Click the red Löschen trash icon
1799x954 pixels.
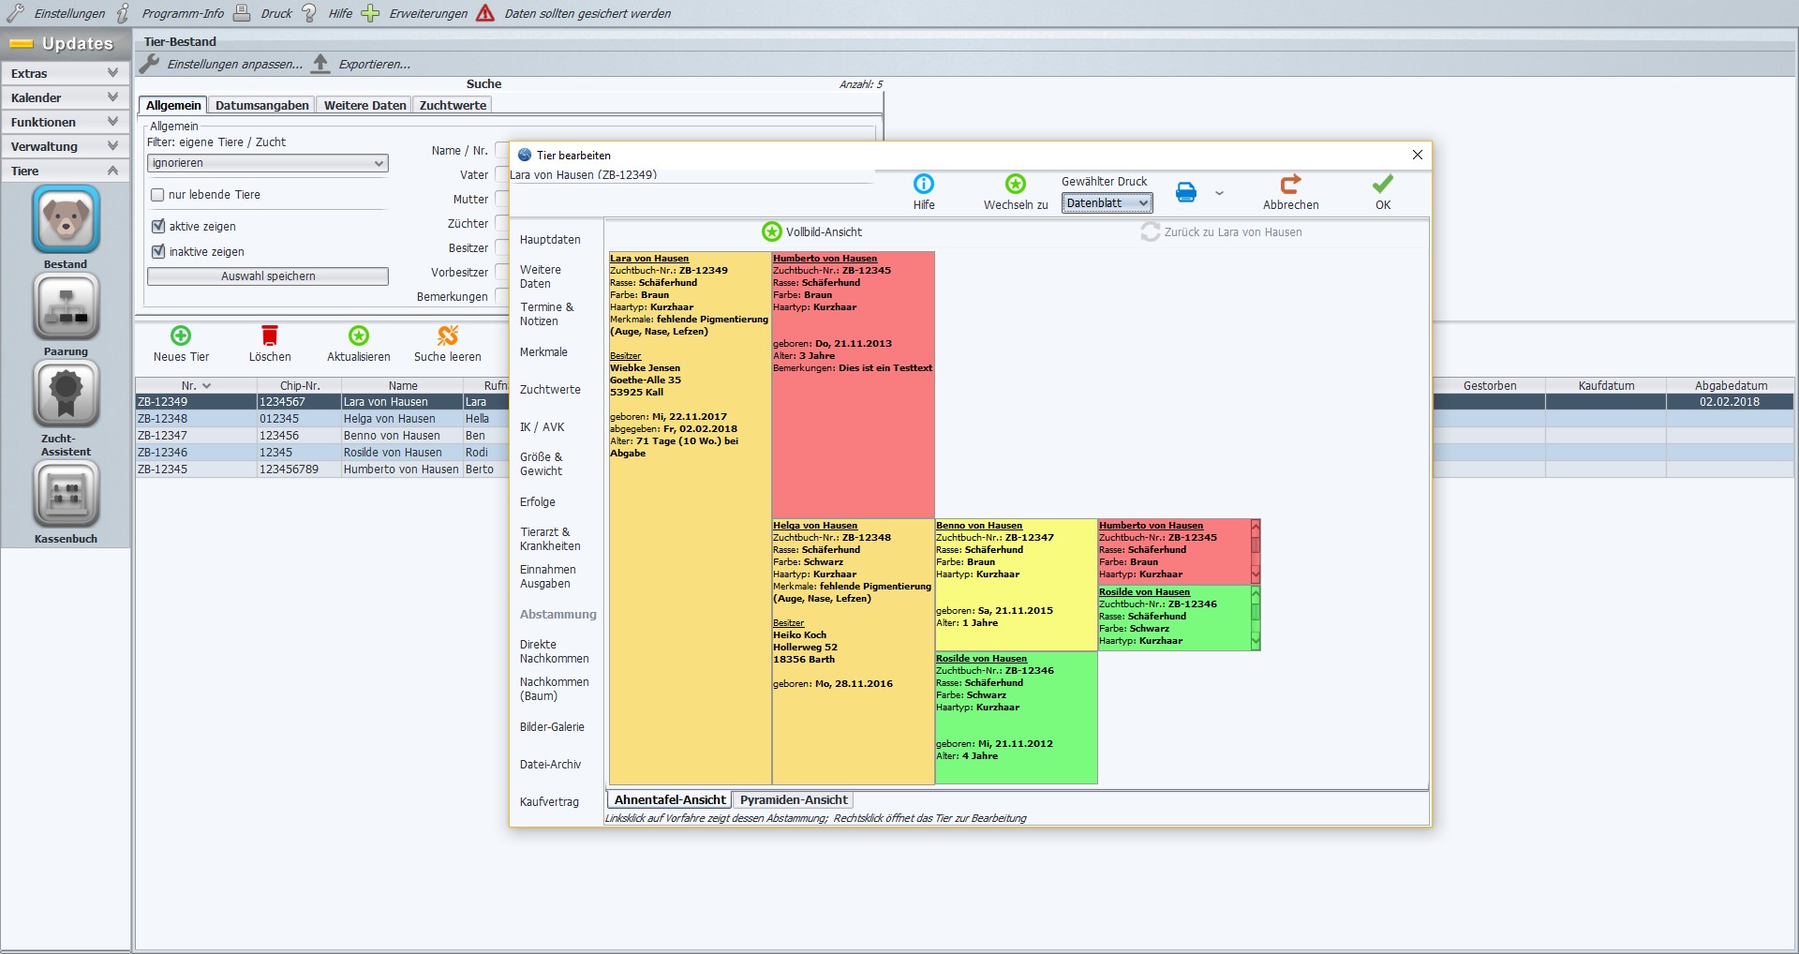coord(270,335)
